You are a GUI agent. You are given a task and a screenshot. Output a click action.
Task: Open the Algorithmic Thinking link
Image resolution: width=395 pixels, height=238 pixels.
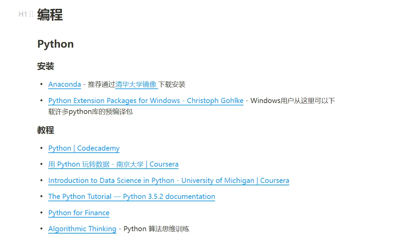click(x=82, y=229)
